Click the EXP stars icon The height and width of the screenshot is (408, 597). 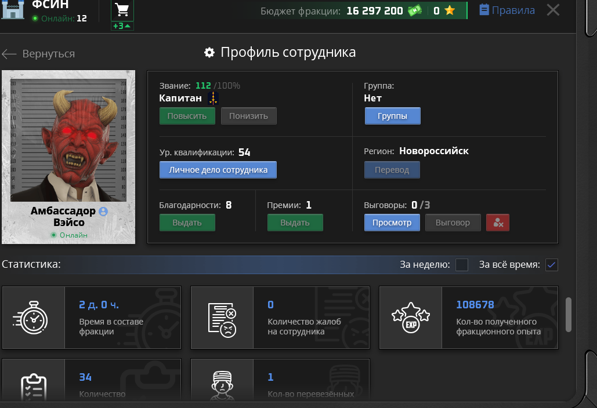click(x=411, y=318)
